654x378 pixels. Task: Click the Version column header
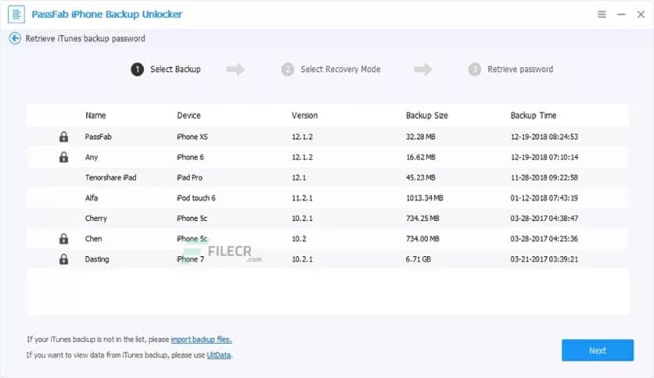coord(304,116)
